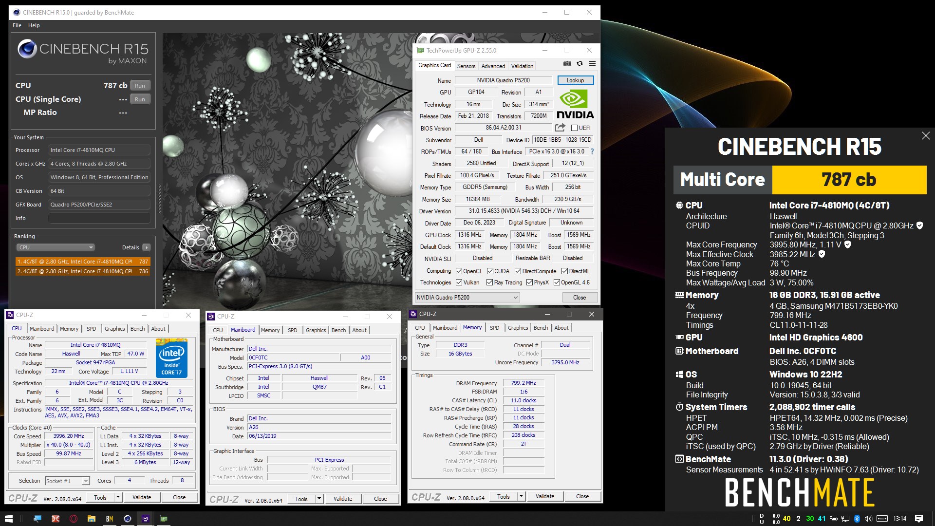This screenshot has width=935, height=526.
Task: Switch to the Validation tab in GPU-Z
Action: 522,66
